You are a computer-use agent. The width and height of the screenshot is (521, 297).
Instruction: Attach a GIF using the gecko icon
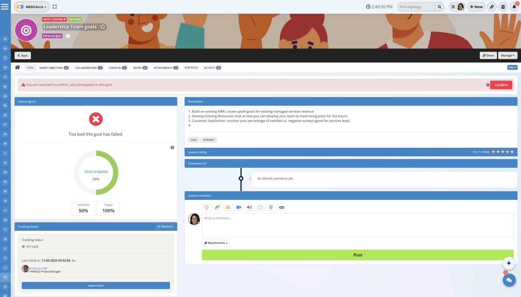tap(217, 207)
